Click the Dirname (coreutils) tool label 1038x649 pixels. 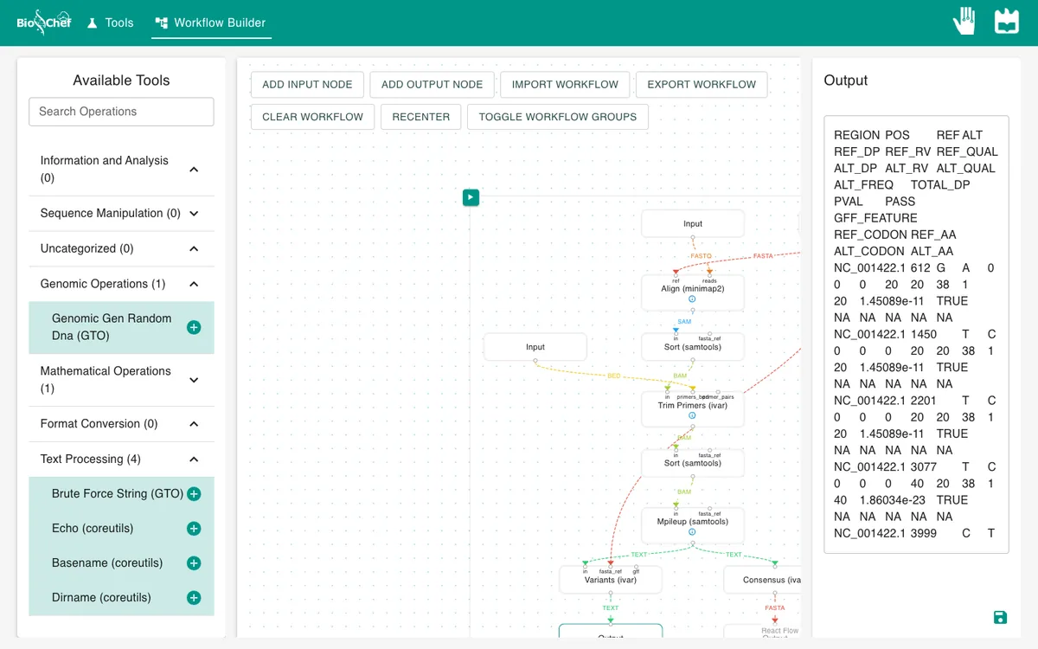101,598
